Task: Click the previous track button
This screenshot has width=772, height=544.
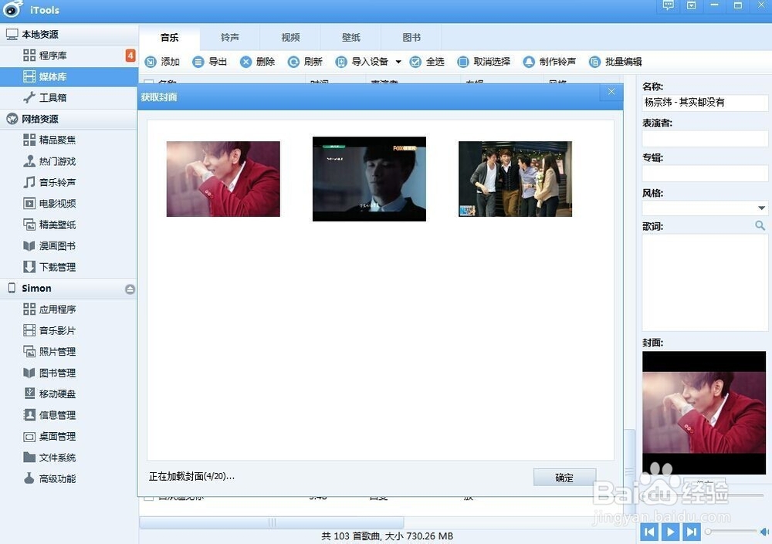Action: coord(649,532)
